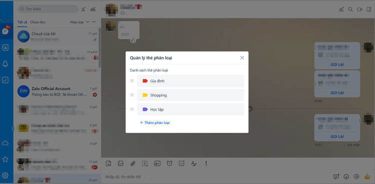Click the quick message icon near the input box
Image resolution: width=375 pixels, height=184 pixels.
click(x=336, y=177)
